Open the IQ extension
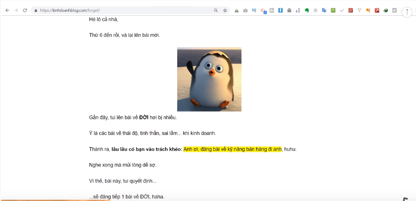The height and width of the screenshot is (201, 416). [254, 10]
